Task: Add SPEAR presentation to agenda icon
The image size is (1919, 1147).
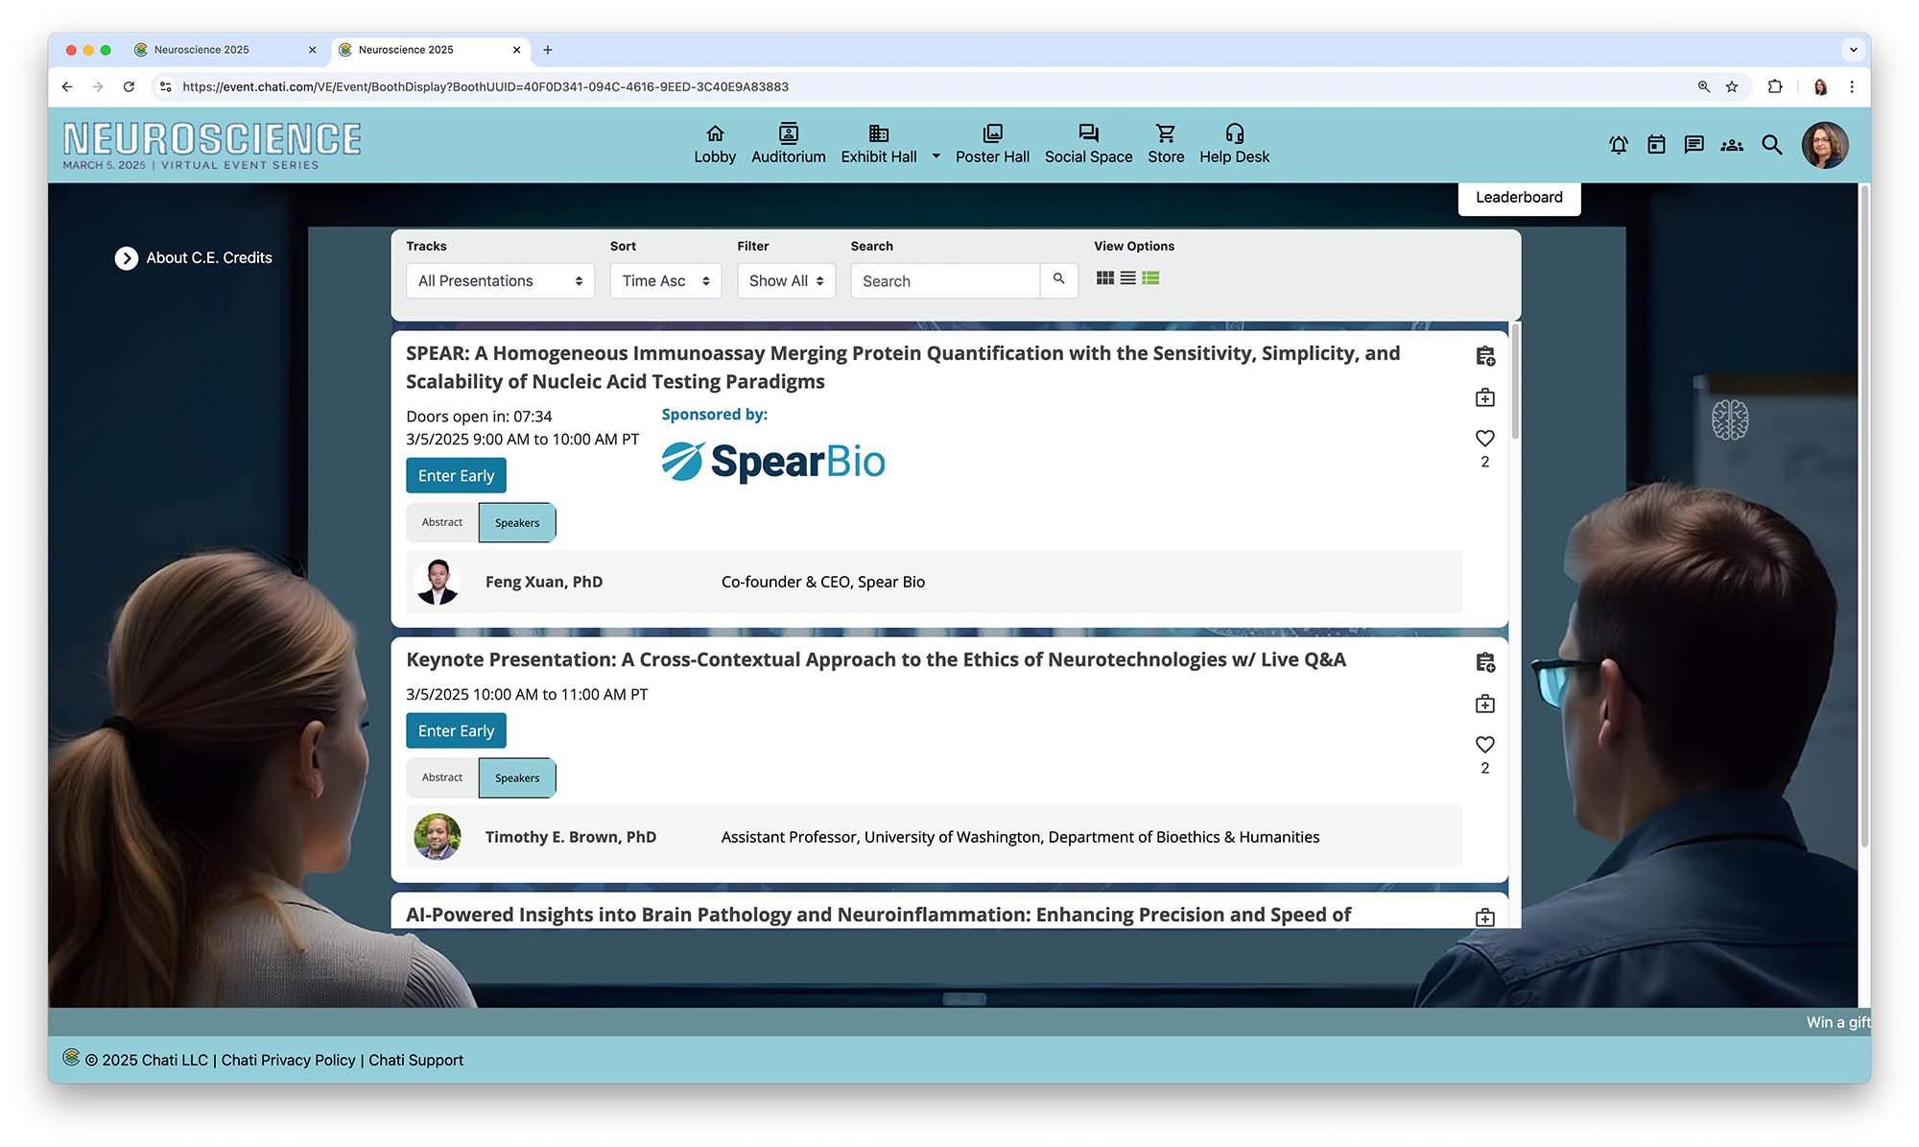Action: [1485, 357]
